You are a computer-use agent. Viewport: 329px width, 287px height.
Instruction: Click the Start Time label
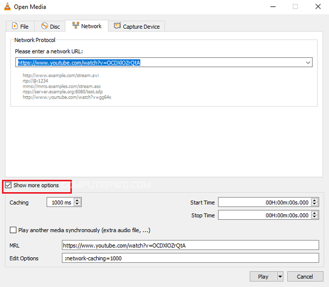(203, 202)
